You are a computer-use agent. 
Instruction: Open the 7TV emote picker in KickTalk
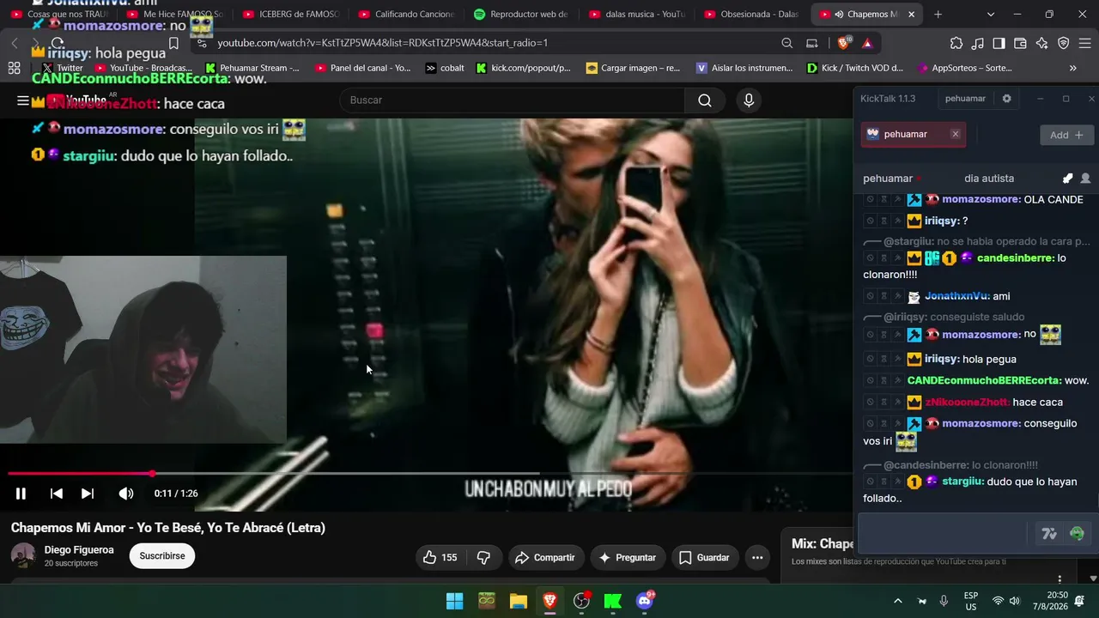(x=1049, y=534)
